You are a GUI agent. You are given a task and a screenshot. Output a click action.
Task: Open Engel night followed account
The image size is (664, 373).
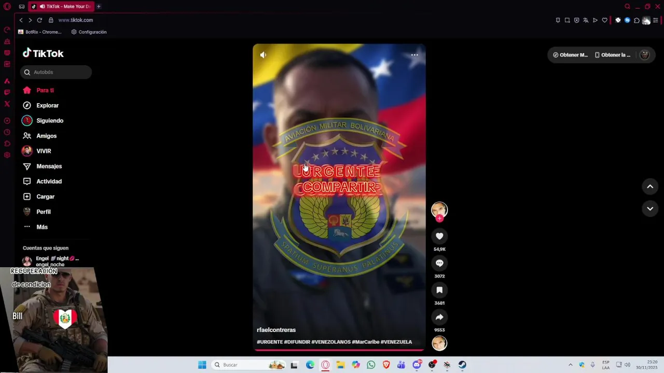tap(51, 261)
